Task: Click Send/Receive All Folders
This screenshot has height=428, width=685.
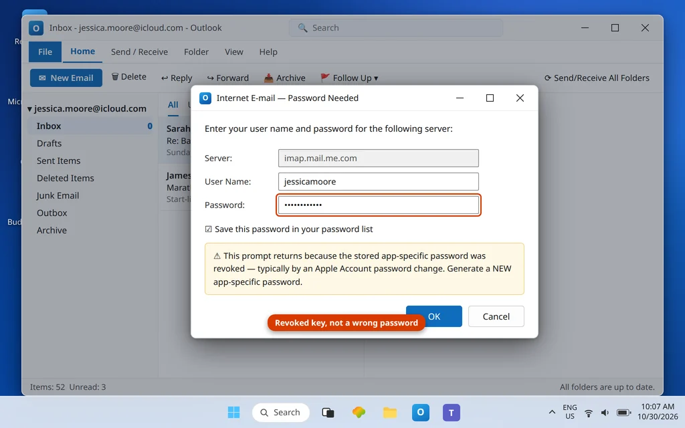Action: pos(597,78)
